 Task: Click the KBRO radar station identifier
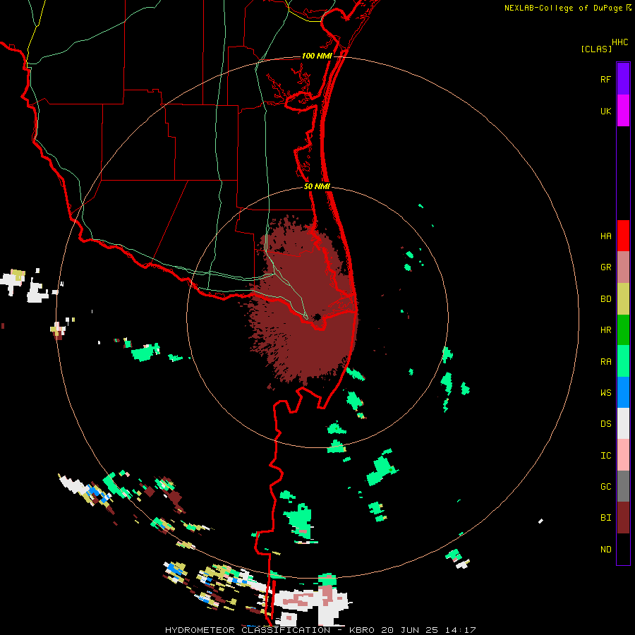tap(361, 630)
